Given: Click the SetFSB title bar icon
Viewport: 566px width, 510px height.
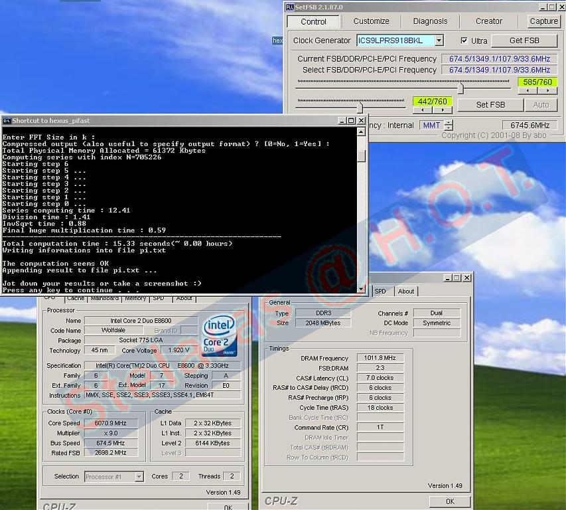Looking at the screenshot, I should click(289, 7).
